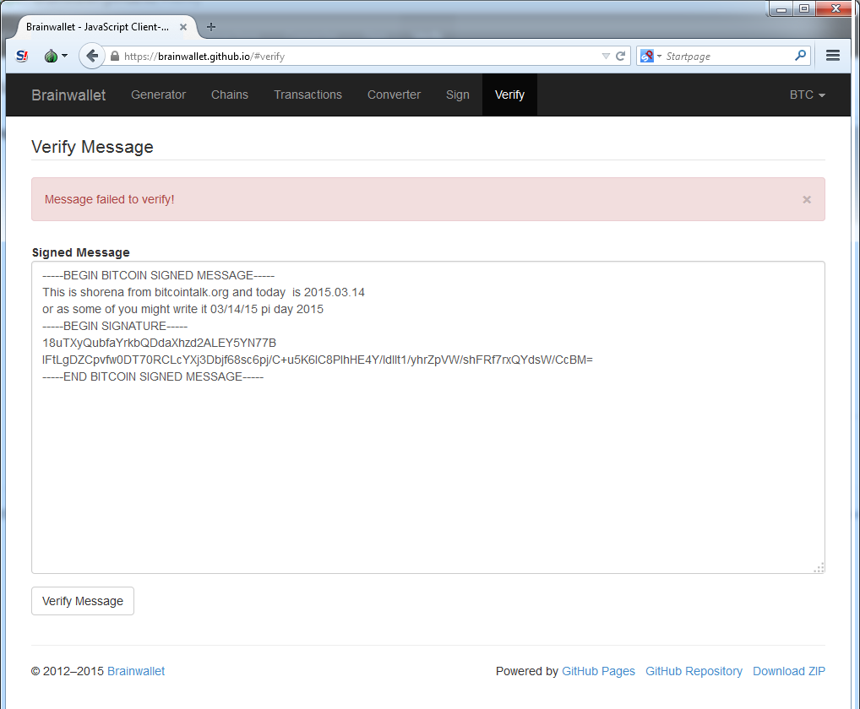This screenshot has width=860, height=709.
Task: Click the magnifier search icon
Action: coord(800,56)
